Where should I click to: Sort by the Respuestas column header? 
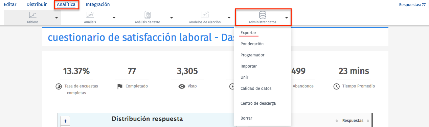coord(353,121)
